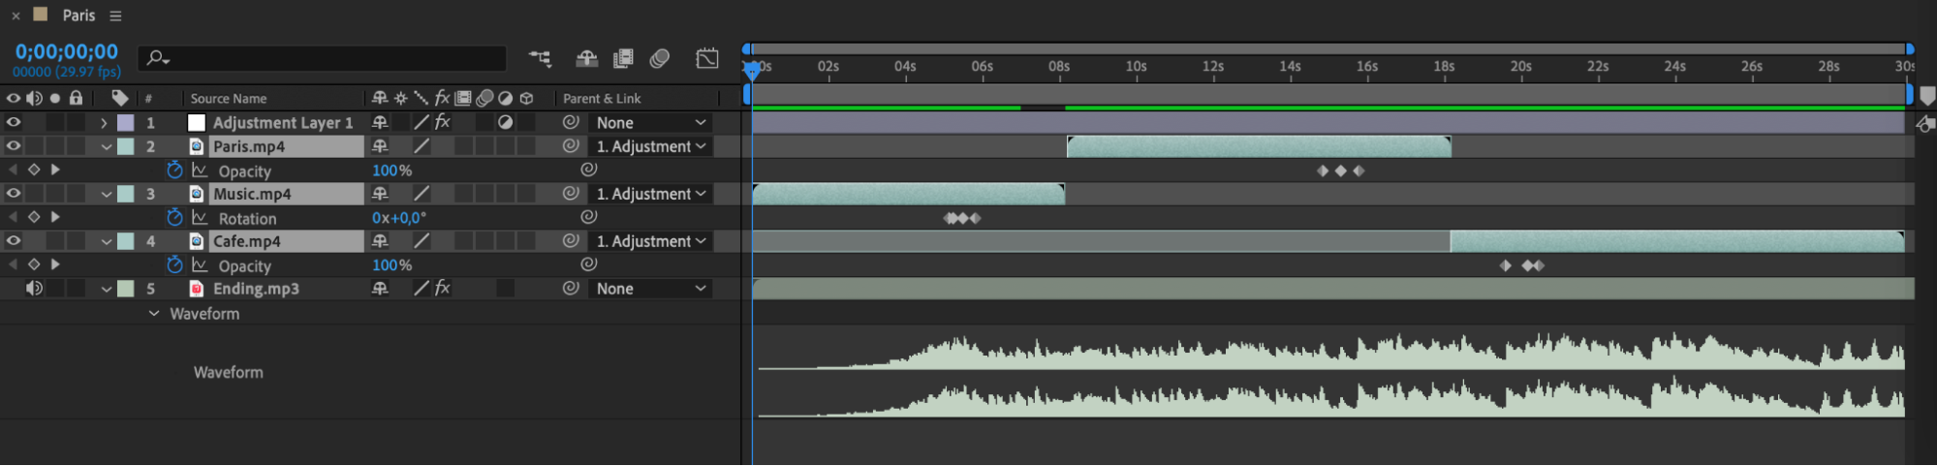Expand Adjustment Layer 1 properties
Screen dimensions: 1937x466
click(x=104, y=123)
